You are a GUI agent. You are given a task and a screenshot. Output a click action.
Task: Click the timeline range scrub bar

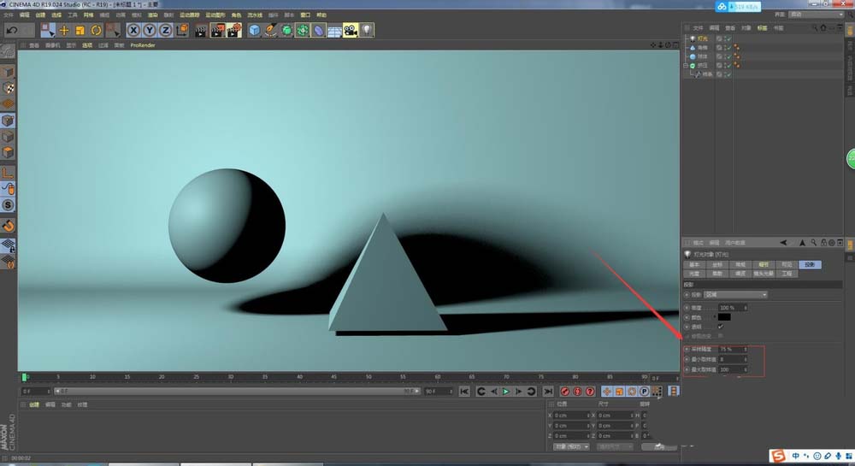tap(236, 392)
